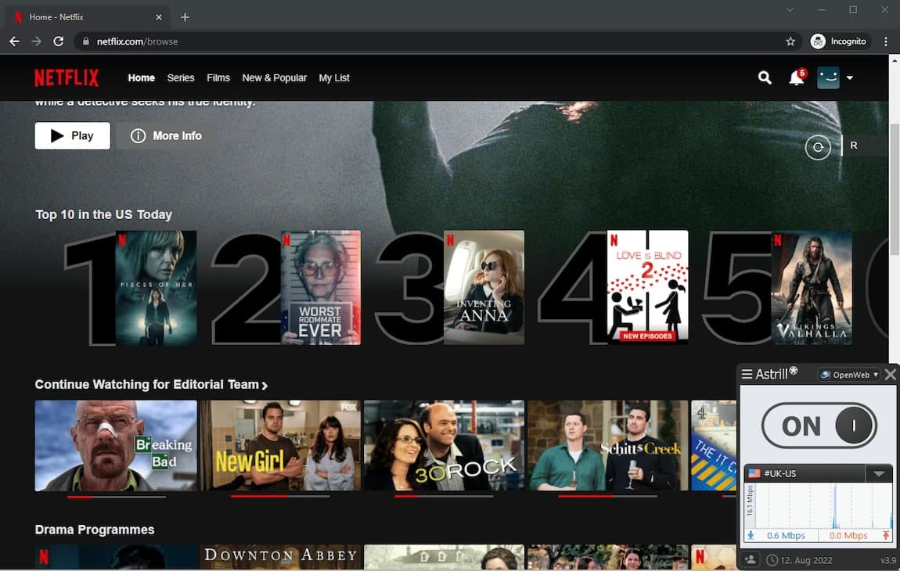The width and height of the screenshot is (900, 571).
Task: Reload the Netflix page
Action: click(59, 41)
